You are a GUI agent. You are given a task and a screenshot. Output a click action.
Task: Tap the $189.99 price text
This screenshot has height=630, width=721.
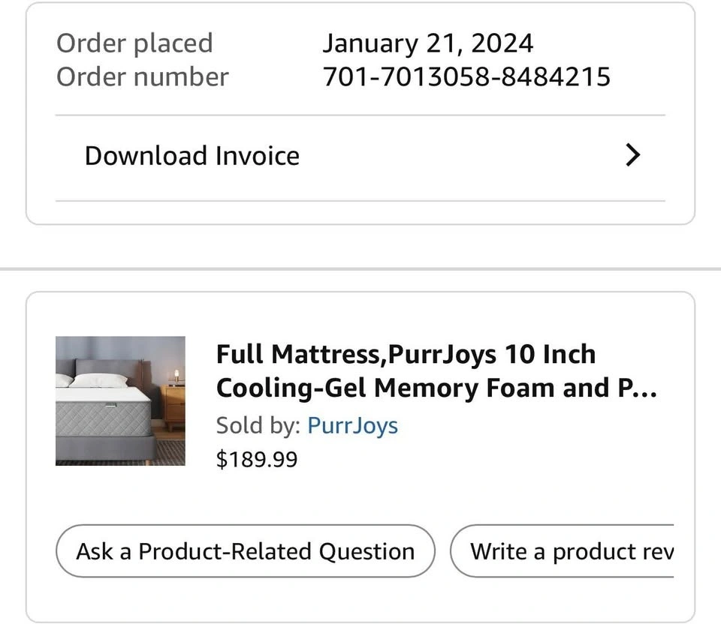point(256,459)
